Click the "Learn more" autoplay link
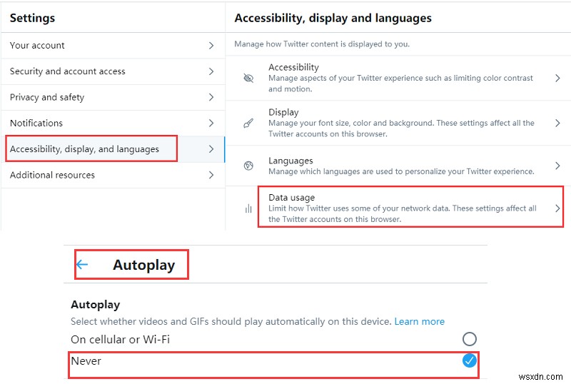This screenshot has width=571, height=384. click(419, 322)
